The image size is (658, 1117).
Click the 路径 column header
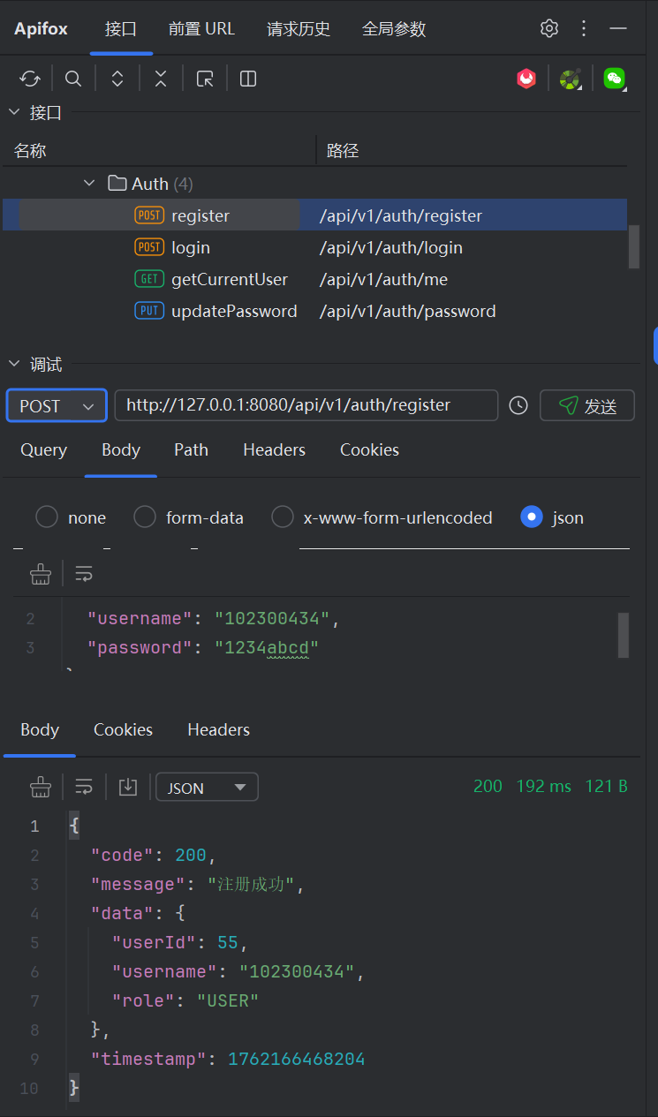tap(343, 151)
